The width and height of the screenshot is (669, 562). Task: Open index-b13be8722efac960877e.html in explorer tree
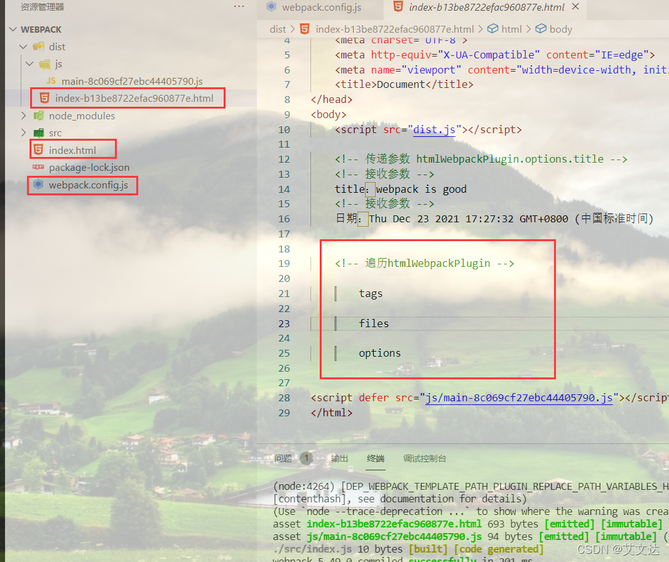click(x=134, y=99)
